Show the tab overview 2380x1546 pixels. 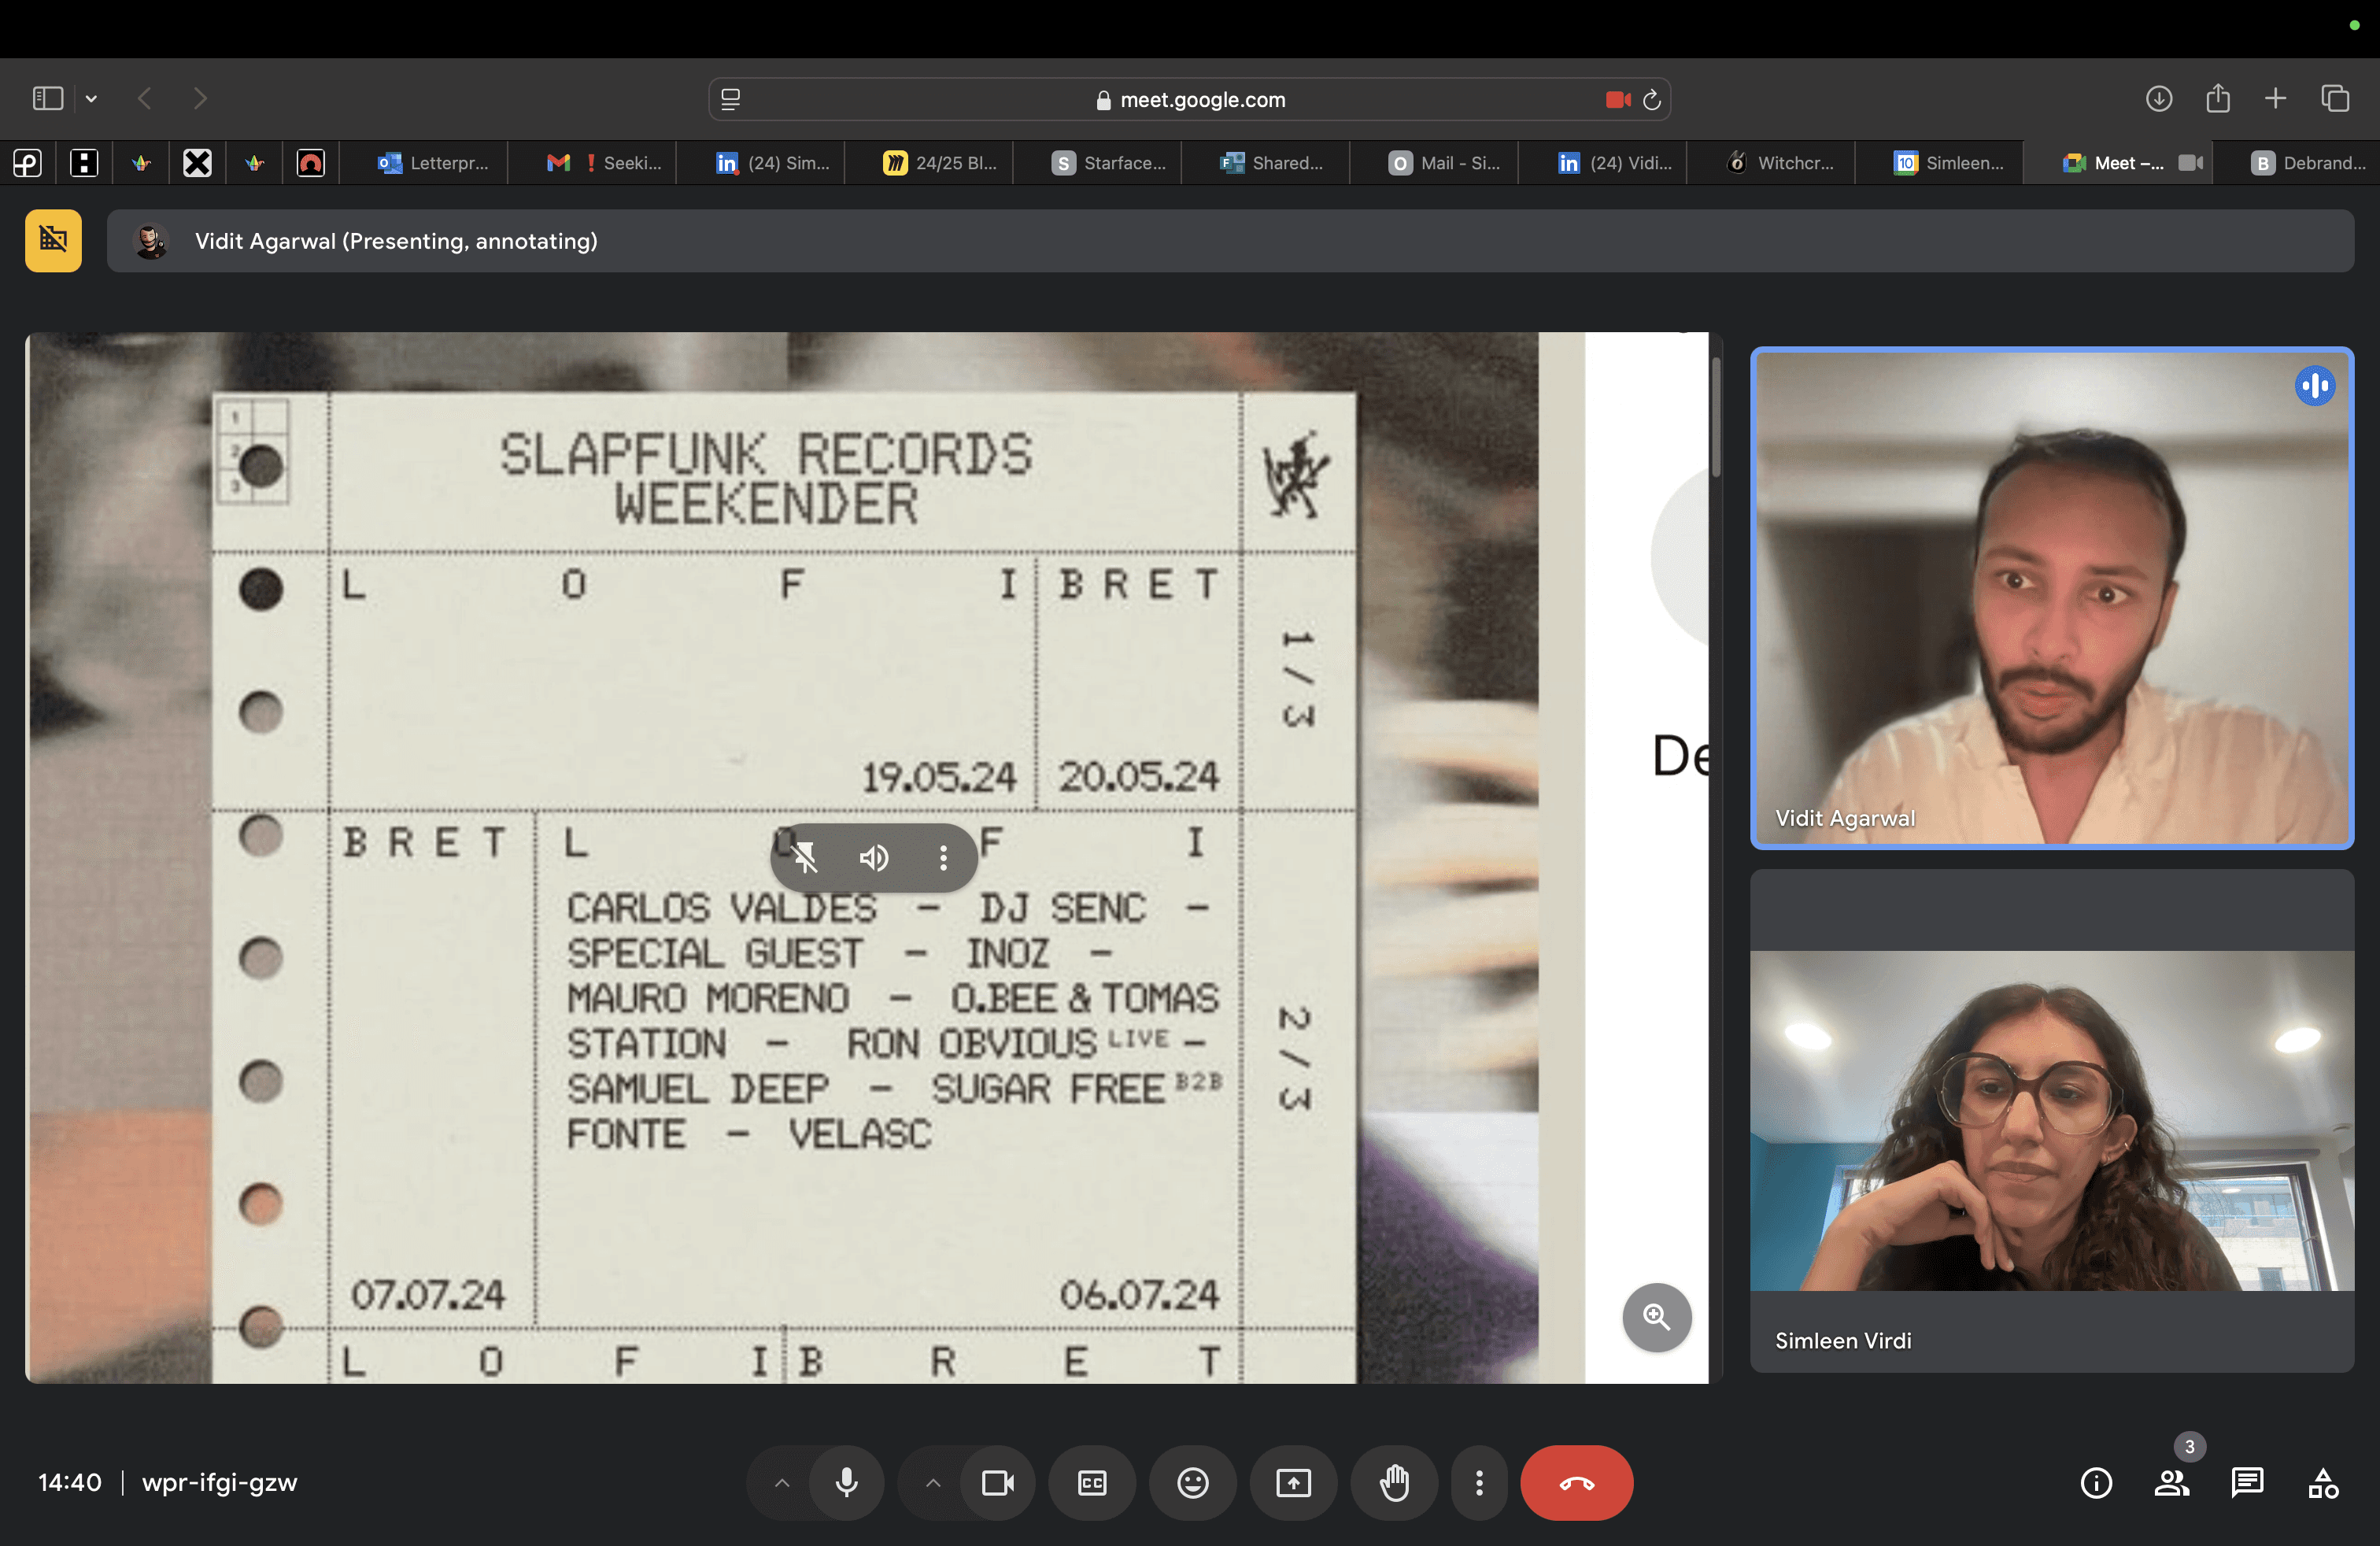(2335, 98)
